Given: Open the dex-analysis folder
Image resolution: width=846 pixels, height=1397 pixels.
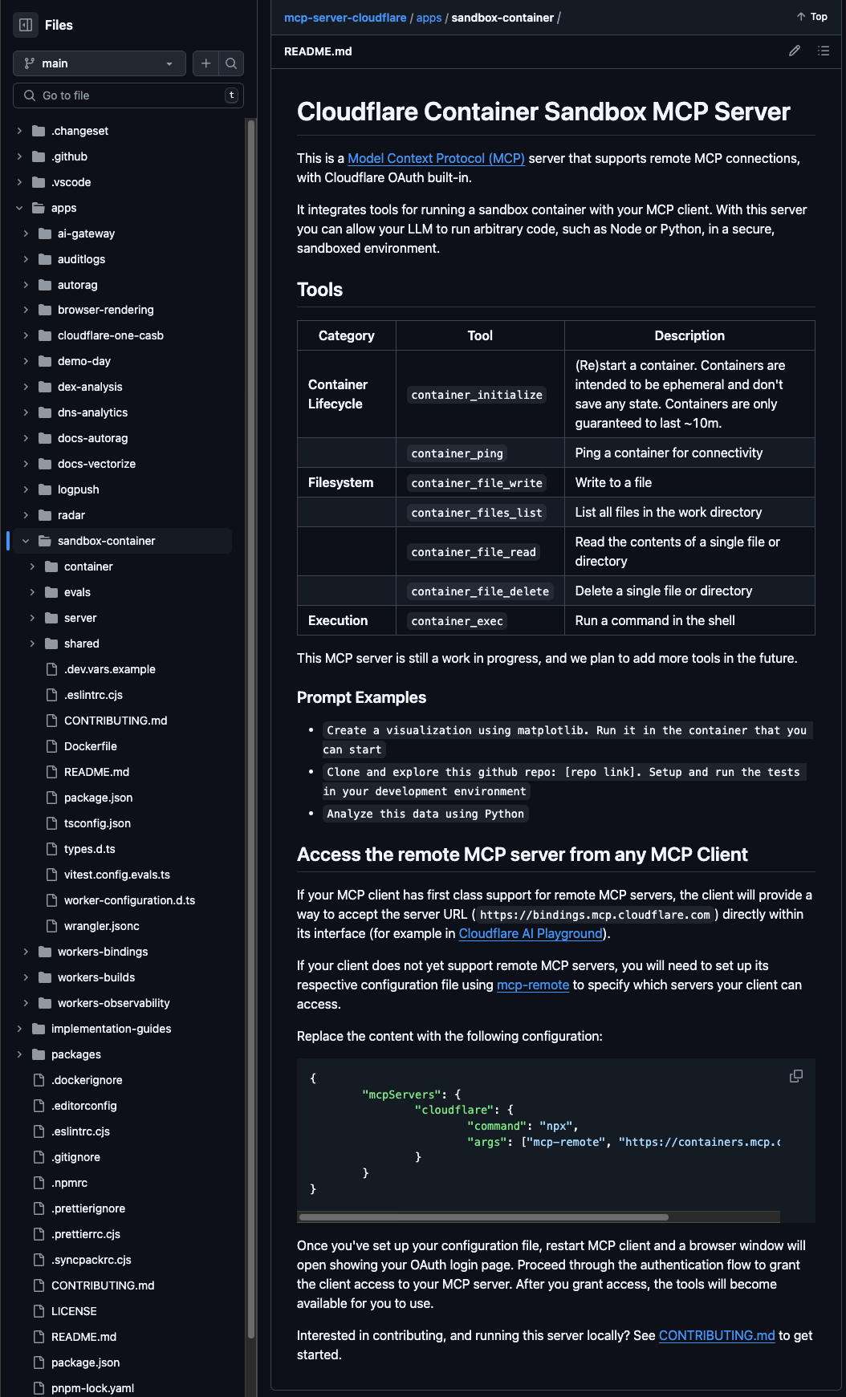Looking at the screenshot, I should pyautogui.click(x=90, y=387).
